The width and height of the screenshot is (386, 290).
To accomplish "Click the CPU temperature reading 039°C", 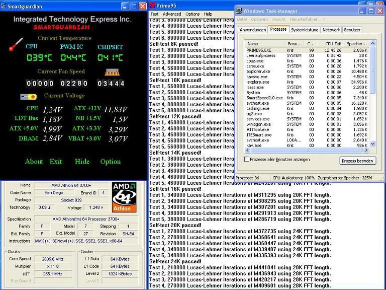I will tap(39, 58).
